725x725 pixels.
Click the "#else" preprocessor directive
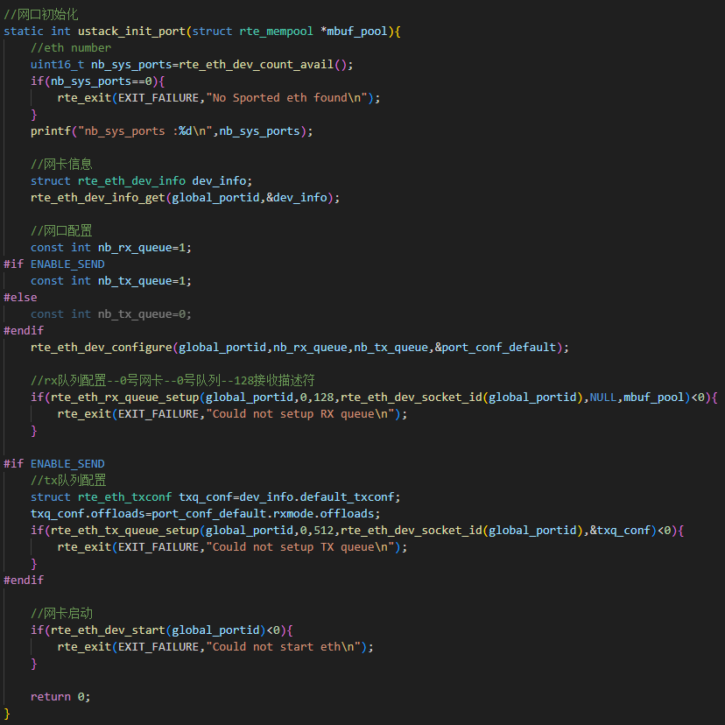pyautogui.click(x=20, y=298)
